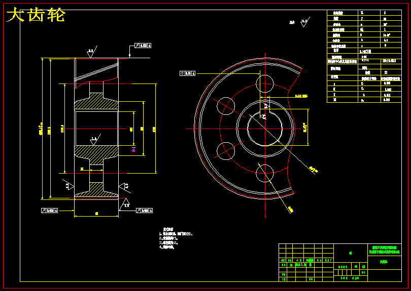Pick the upper-left web hole in front view

(x=226, y=106)
